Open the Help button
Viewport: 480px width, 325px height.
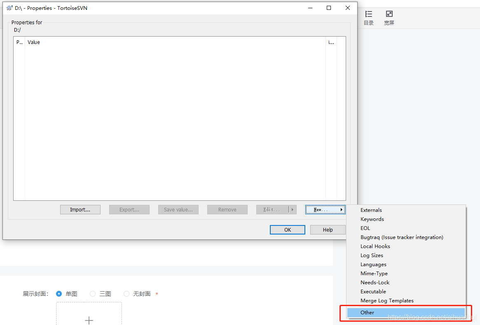coord(328,230)
